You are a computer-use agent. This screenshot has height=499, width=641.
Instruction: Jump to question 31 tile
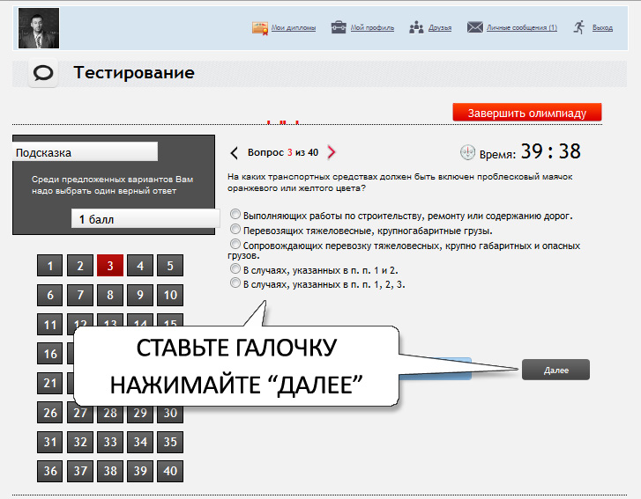click(50, 442)
